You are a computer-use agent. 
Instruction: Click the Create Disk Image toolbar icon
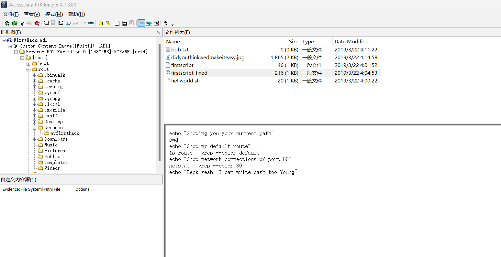click(x=46, y=23)
